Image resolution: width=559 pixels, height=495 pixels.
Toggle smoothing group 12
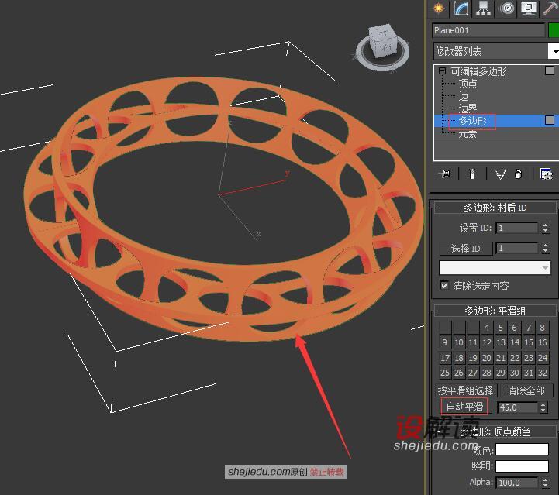487,342
